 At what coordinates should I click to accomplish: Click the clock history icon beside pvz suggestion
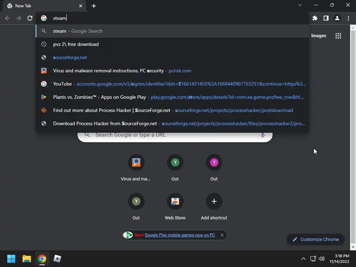coord(44,44)
